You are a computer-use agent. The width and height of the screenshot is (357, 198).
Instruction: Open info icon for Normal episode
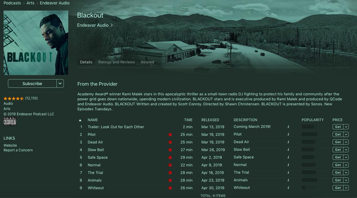(288, 165)
